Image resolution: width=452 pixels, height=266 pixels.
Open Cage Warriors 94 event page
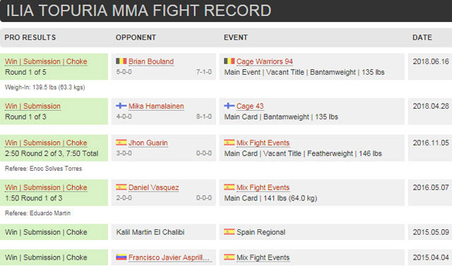[x=265, y=61]
